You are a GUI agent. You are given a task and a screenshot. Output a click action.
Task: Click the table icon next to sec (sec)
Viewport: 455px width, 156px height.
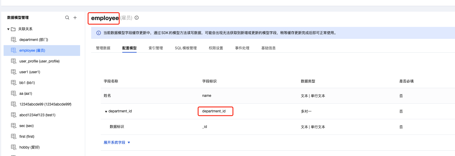pos(13,126)
